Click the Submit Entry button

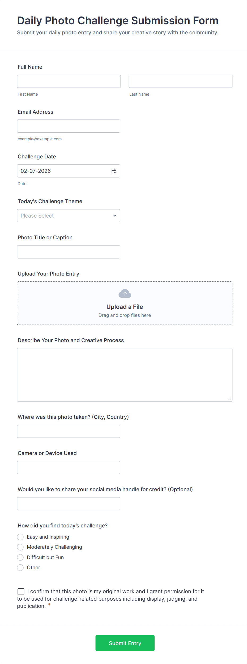125,643
